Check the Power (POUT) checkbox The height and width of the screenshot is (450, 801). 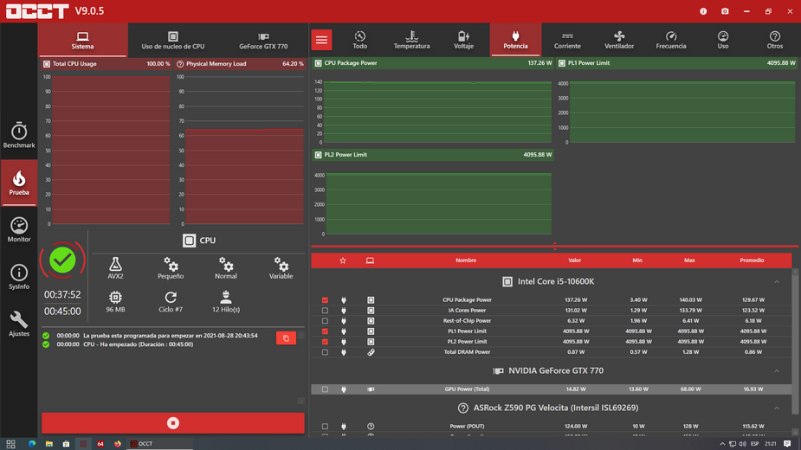point(325,426)
